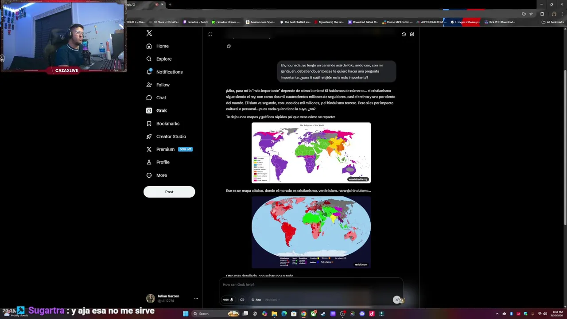Open the Myinstants bookmark
567x319 pixels.
(x=329, y=22)
